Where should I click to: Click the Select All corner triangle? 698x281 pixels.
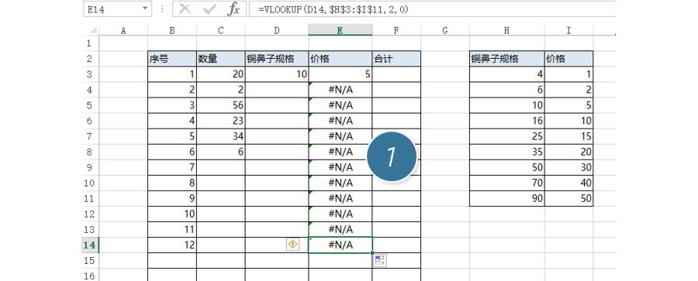click(94, 31)
